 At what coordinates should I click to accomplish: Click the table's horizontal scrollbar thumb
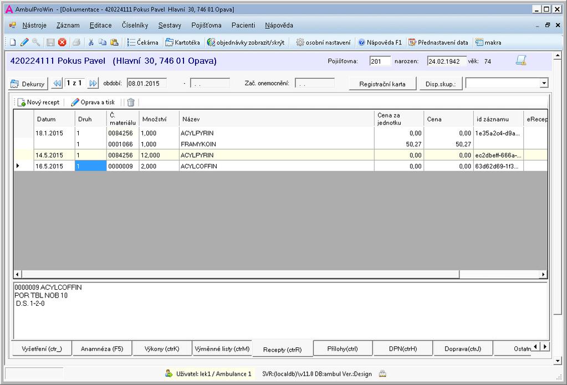click(241, 274)
